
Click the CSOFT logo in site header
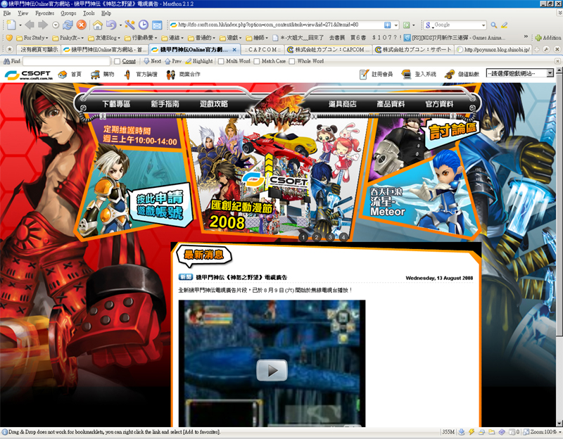click(x=29, y=75)
